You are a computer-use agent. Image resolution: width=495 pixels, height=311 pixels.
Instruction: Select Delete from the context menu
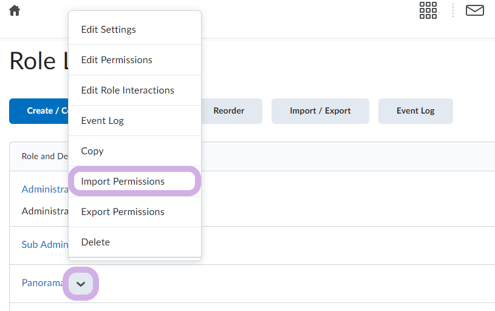[95, 242]
